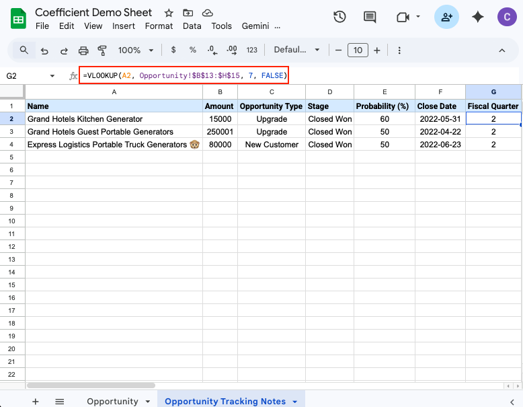Open the toolbar more options dots
Image resolution: width=523 pixels, height=407 pixels.
399,50
